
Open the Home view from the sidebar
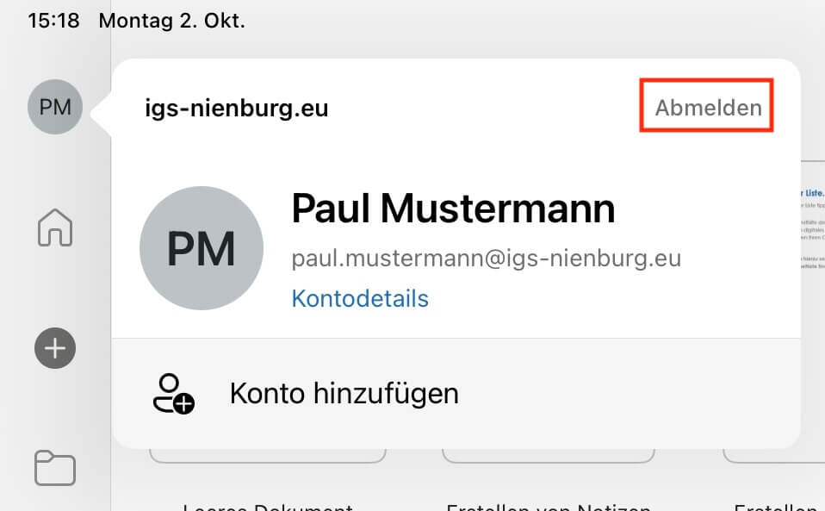pos(55,228)
